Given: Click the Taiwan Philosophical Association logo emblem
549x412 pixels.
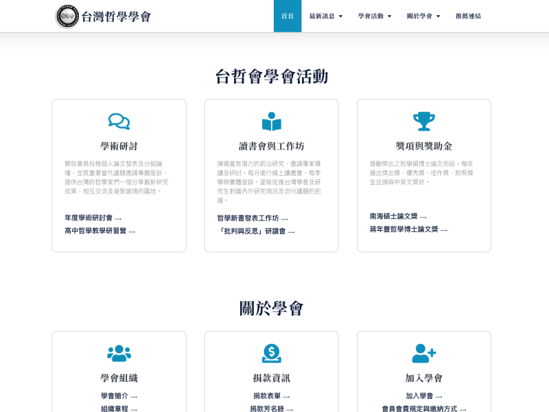Looking at the screenshot, I should click(67, 16).
